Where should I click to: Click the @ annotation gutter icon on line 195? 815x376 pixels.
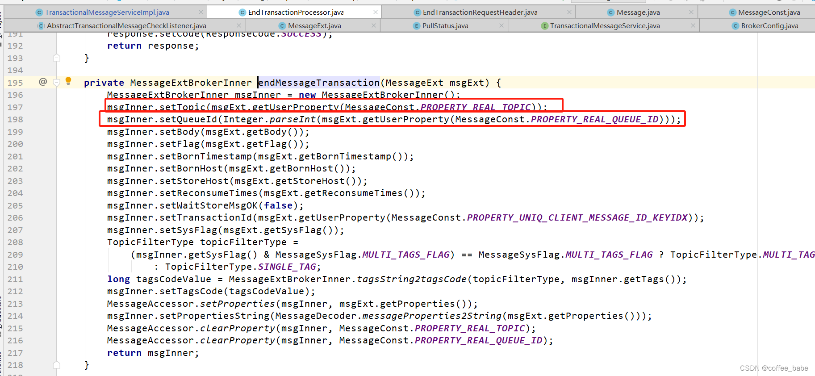coord(43,82)
